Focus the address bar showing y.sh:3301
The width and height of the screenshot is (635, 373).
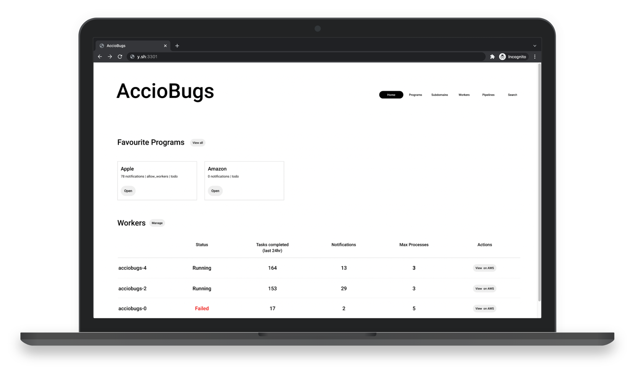click(x=306, y=57)
